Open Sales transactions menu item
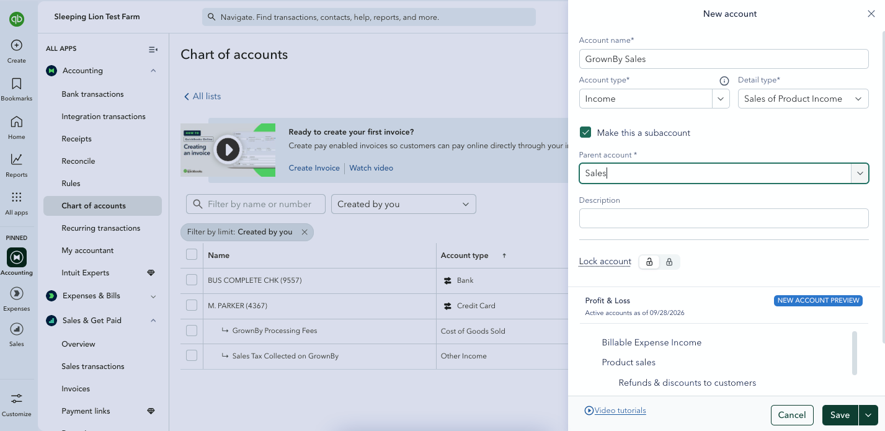Viewport: 885px width, 431px height. pos(93,367)
